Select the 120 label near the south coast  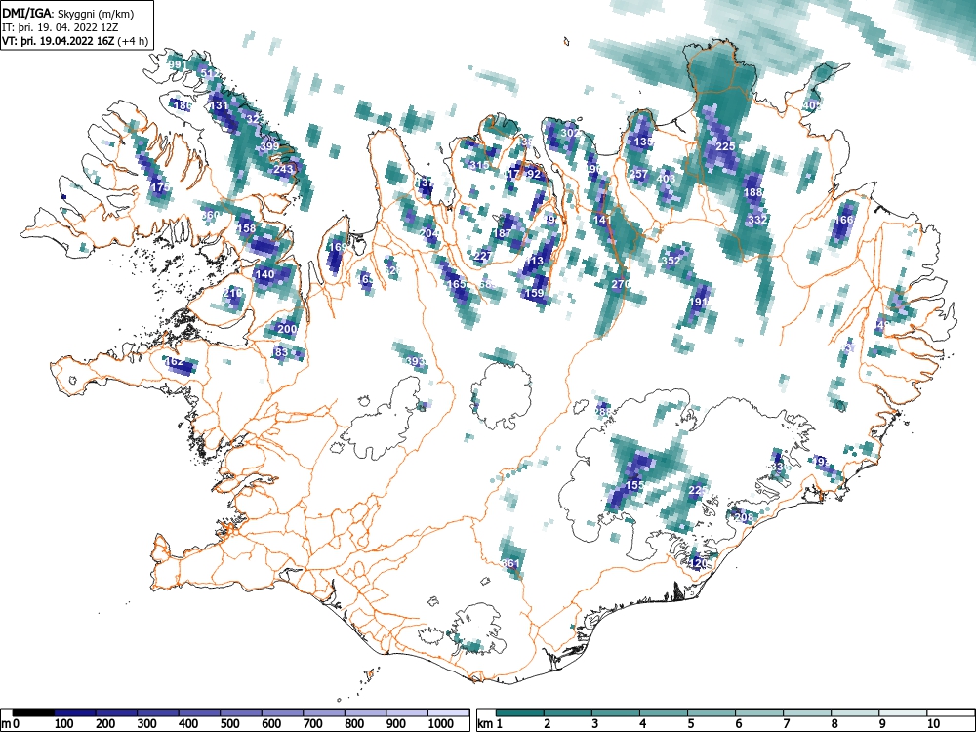tap(699, 563)
